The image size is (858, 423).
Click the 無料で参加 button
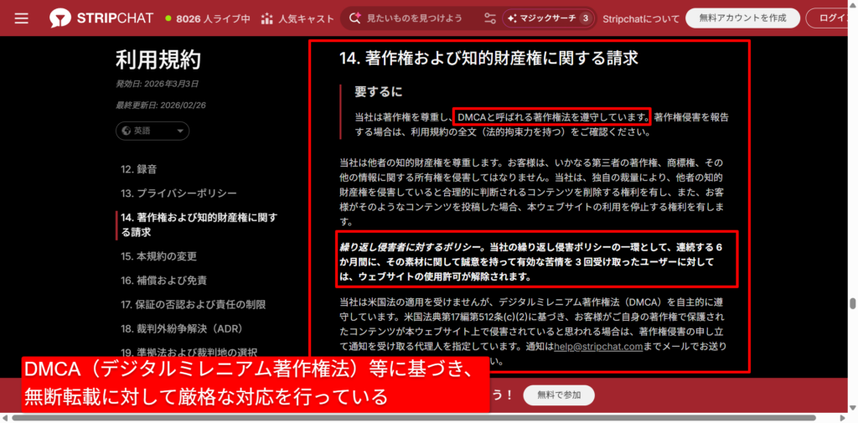[558, 395]
